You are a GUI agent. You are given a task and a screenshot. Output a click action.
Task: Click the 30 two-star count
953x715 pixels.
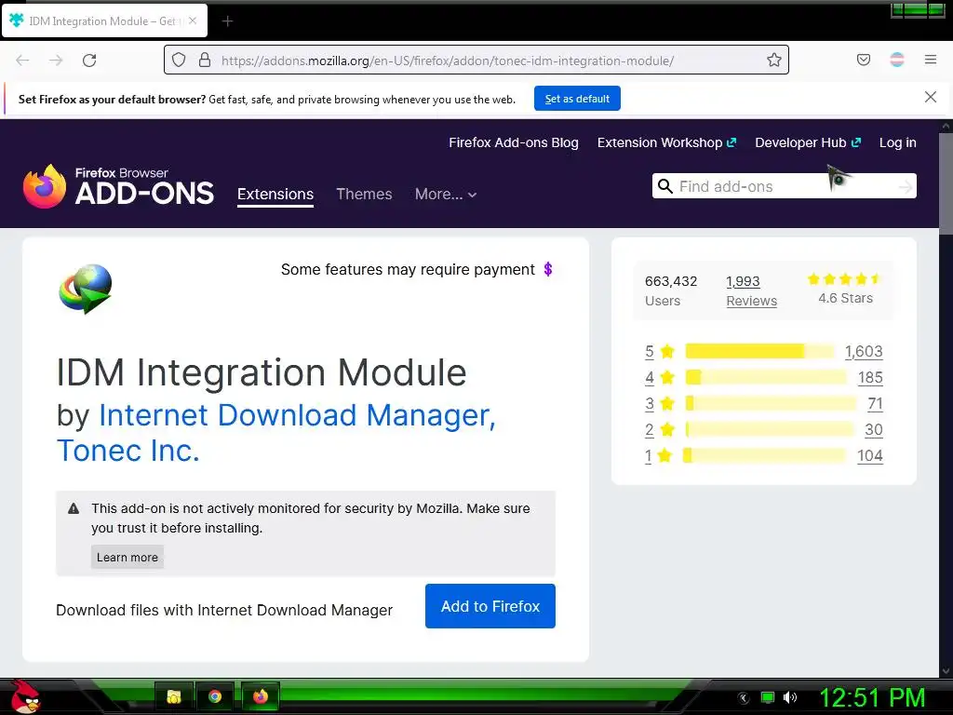pos(873,430)
